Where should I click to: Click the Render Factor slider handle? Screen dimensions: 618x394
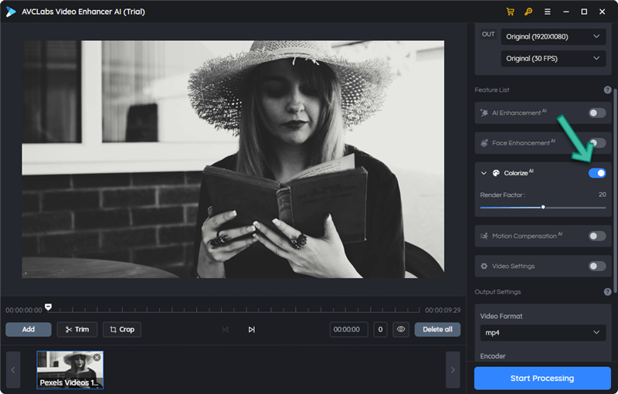point(543,207)
